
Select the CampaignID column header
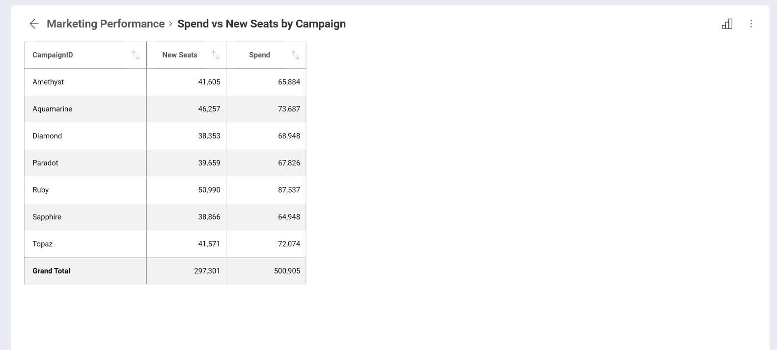85,55
